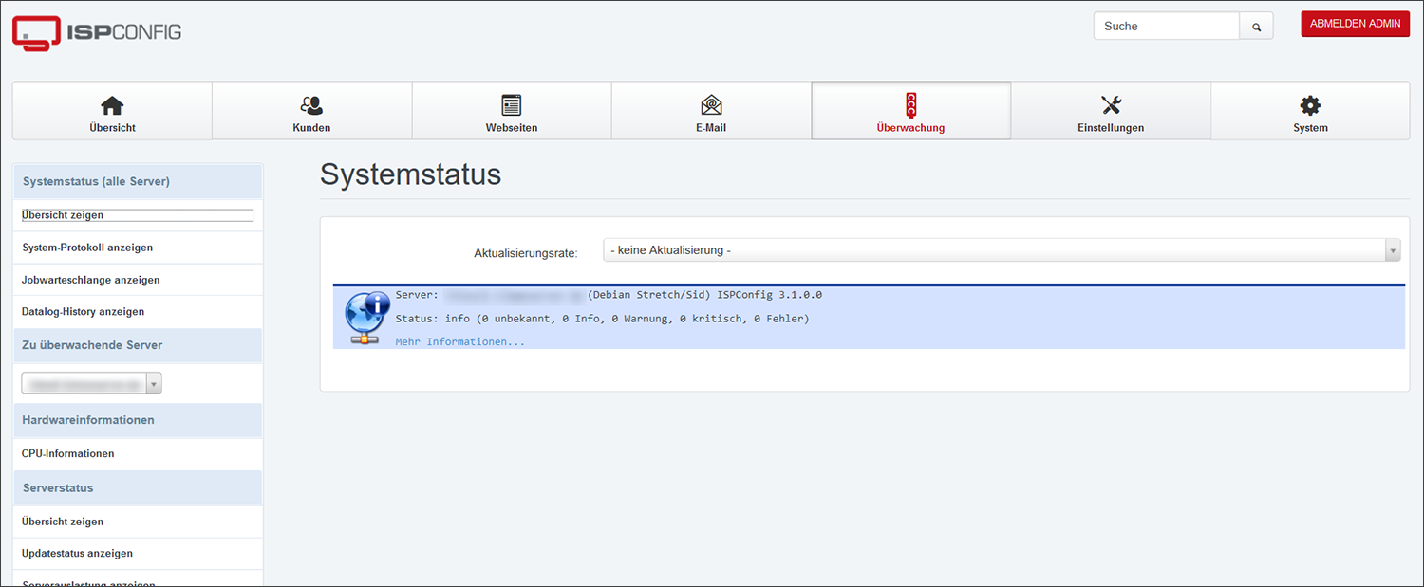Open the E-Mail envelope icon
The width and height of the screenshot is (1424, 587).
[711, 105]
